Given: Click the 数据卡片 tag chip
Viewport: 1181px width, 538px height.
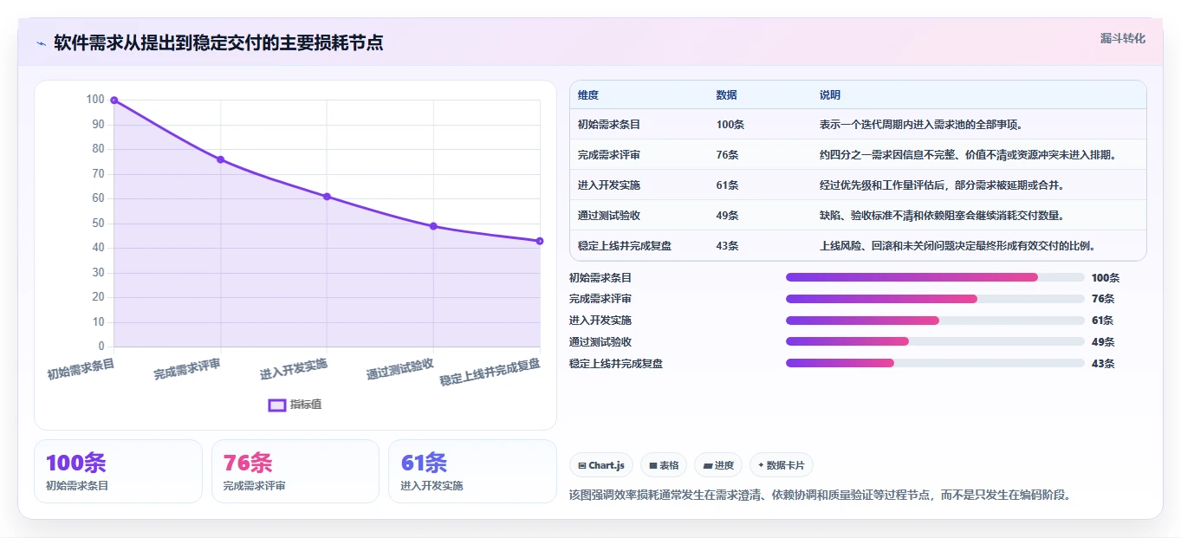Looking at the screenshot, I should pos(781,465).
